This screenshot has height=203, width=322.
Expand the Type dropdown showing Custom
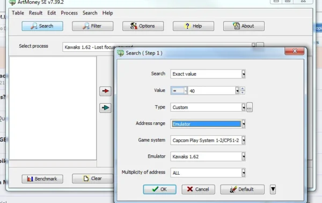(243, 107)
